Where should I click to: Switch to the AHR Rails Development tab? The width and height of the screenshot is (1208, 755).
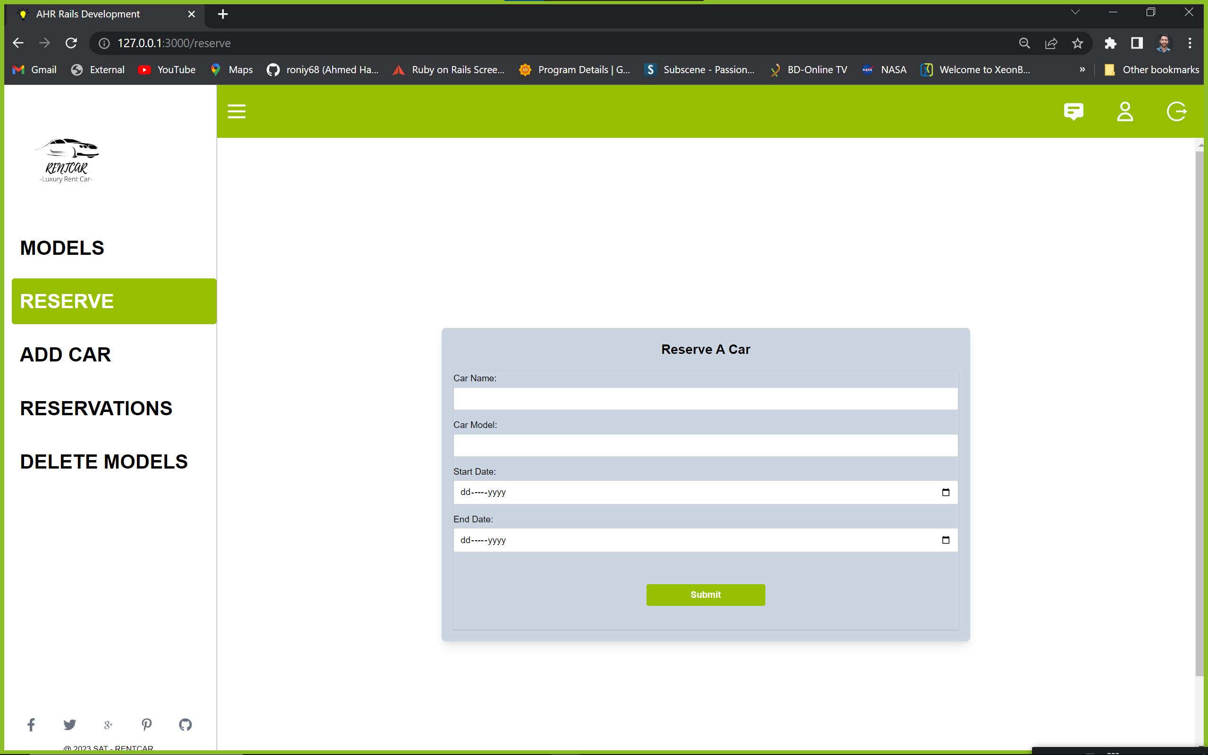[88, 14]
